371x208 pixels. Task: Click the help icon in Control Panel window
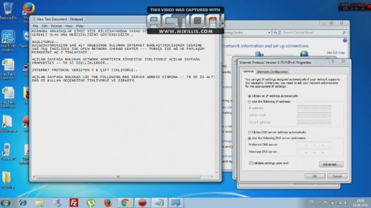pyautogui.click(x=345, y=41)
